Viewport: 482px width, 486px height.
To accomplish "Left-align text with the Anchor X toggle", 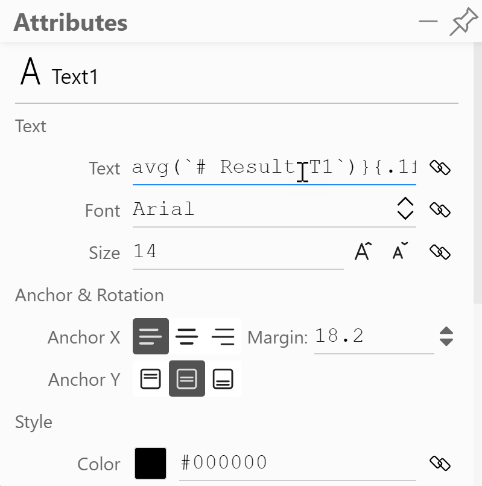I will tap(150, 336).
